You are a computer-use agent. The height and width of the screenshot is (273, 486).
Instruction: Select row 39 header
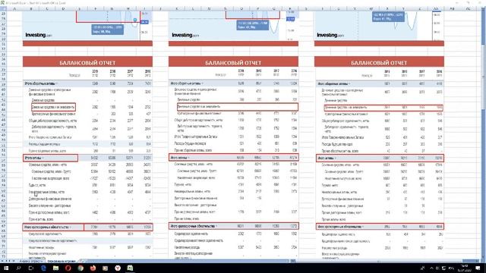tap(3, 83)
